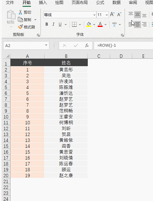Click the cell containing 范桐畅
The height and width of the screenshot is (201, 153).
tap(66, 111)
